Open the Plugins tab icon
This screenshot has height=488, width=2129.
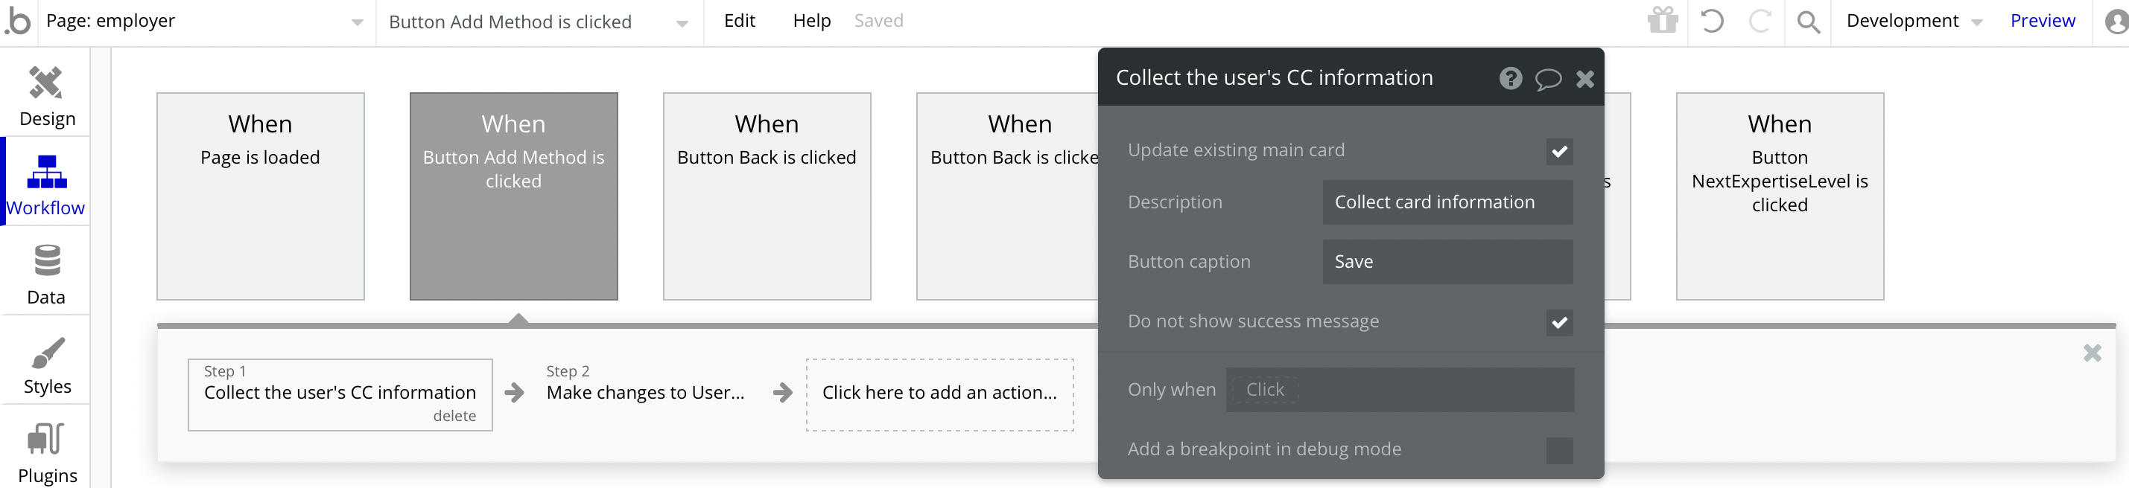point(46,438)
